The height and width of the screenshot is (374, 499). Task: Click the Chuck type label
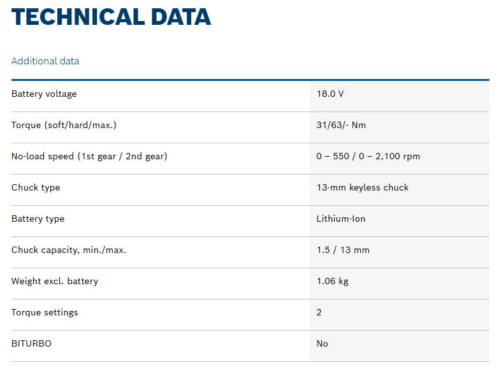click(x=36, y=188)
